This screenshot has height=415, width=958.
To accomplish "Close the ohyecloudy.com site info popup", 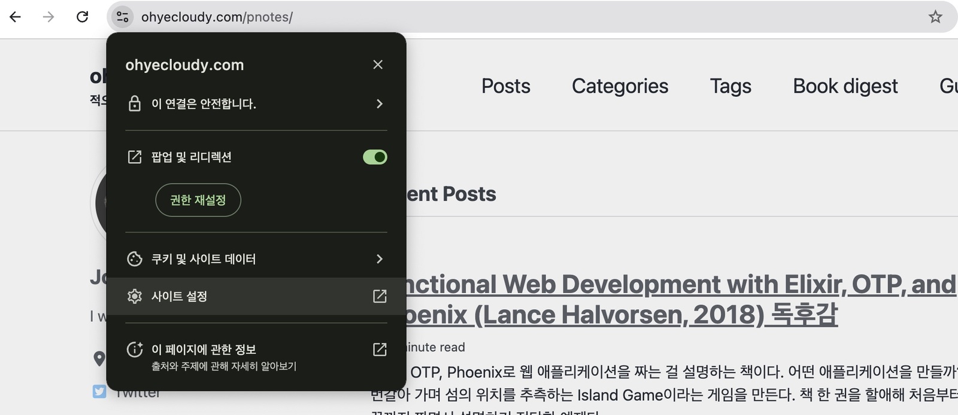I will point(378,65).
